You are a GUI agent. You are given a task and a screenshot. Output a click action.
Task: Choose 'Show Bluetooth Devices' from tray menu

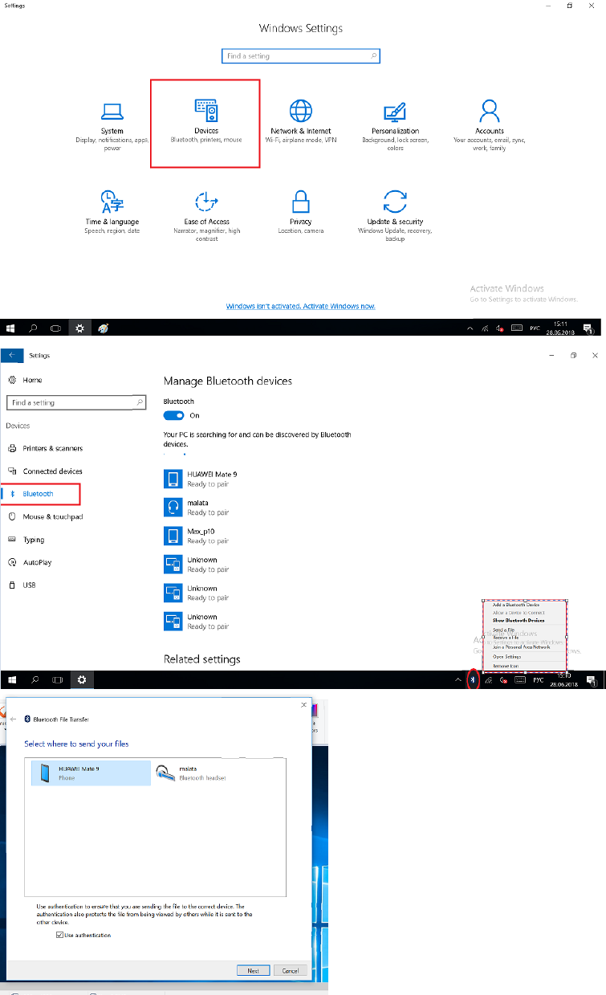click(519, 621)
